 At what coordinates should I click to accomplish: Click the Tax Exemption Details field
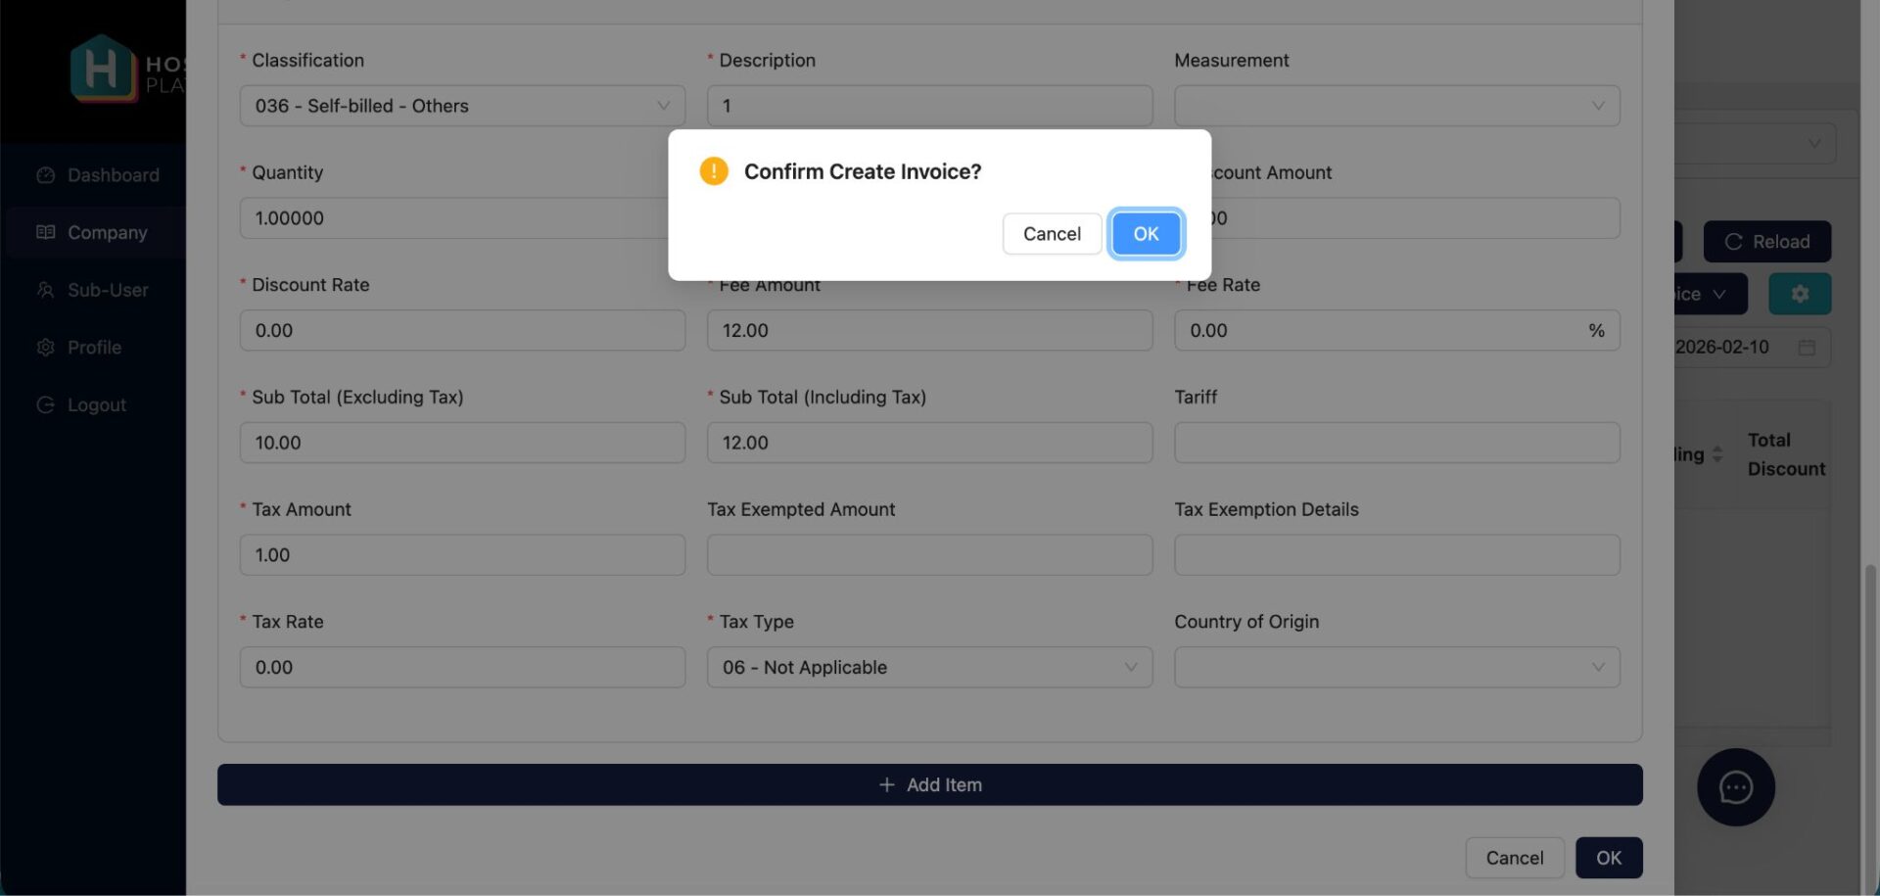click(1397, 555)
